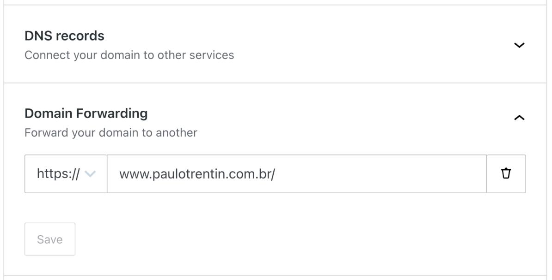Click "Forward your domain to another" description
This screenshot has width=552, height=280.
tap(110, 133)
